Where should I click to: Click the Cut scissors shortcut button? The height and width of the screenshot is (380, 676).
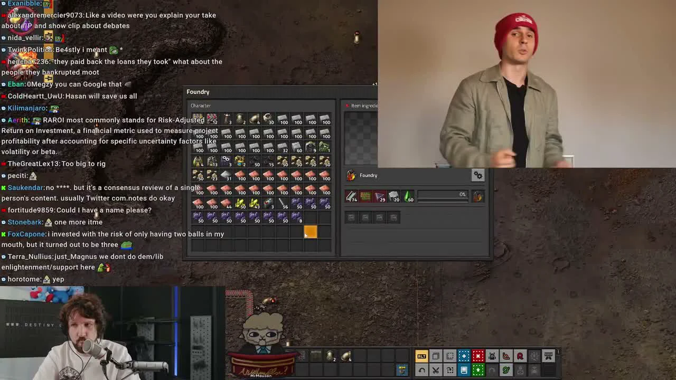pyautogui.click(x=436, y=370)
